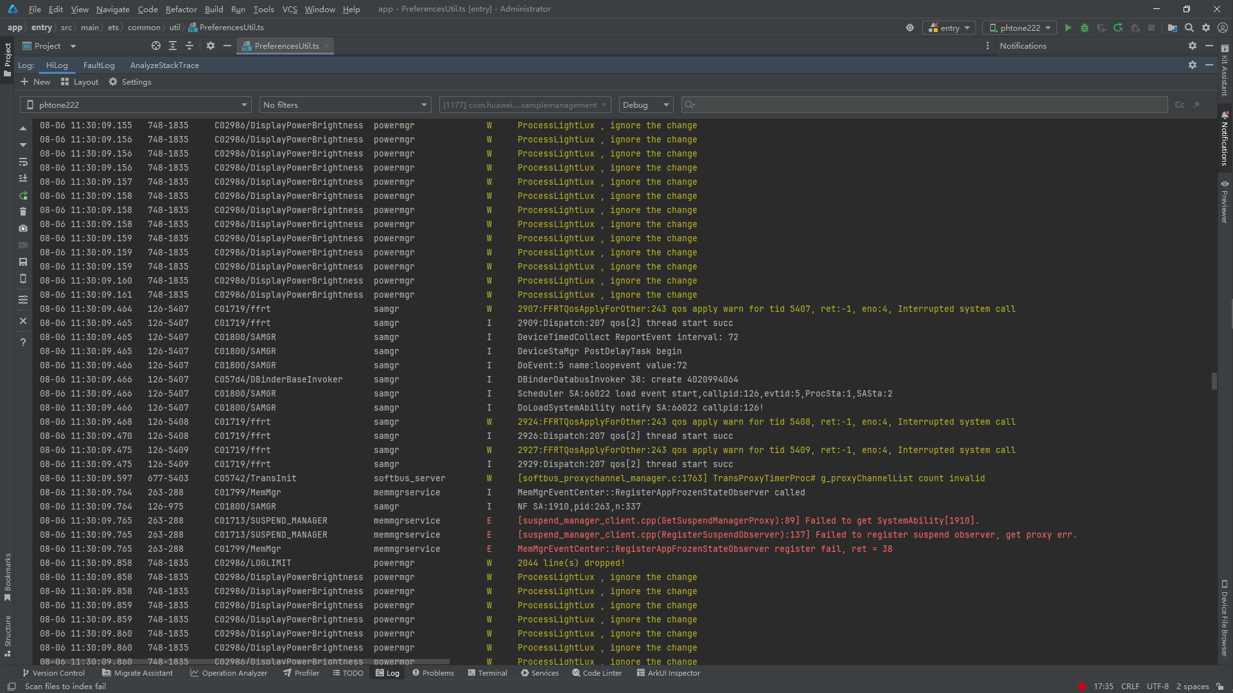Click the device phone icon in log sidebar
This screenshot has width=1233, height=693.
pos(23,278)
